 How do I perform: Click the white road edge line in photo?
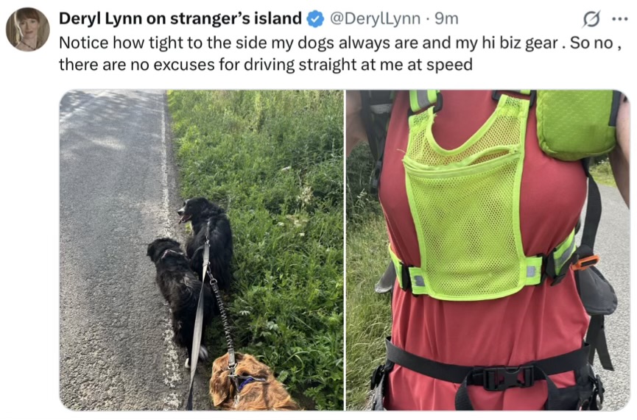click(x=169, y=252)
